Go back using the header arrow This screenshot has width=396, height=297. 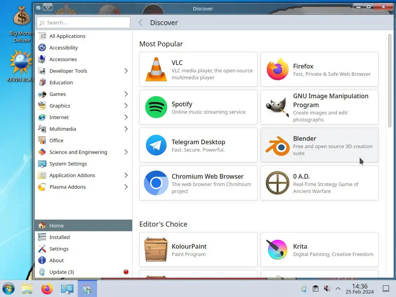[141, 22]
